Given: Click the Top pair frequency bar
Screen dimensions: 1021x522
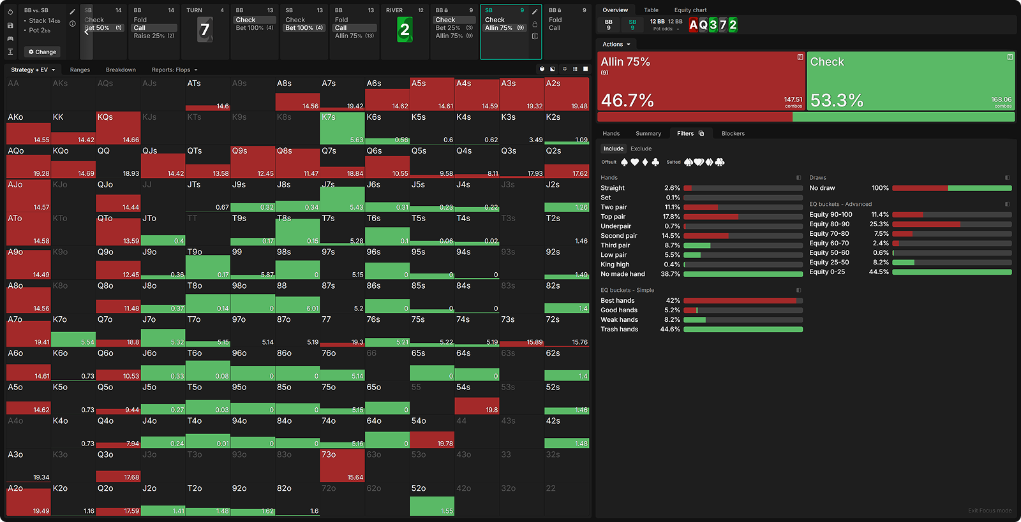Looking at the screenshot, I should point(743,217).
